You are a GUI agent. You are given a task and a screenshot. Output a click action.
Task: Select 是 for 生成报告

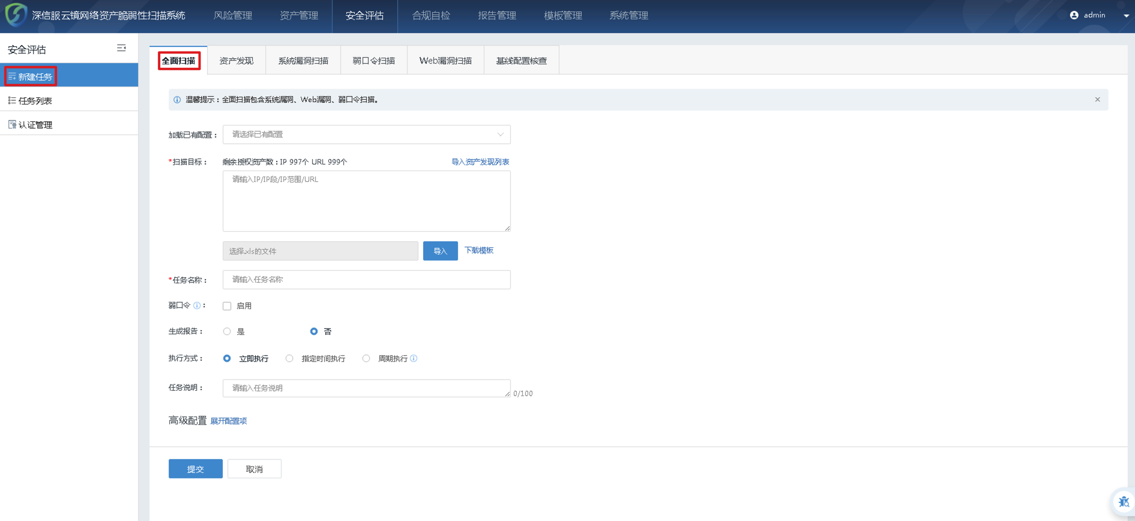point(227,331)
